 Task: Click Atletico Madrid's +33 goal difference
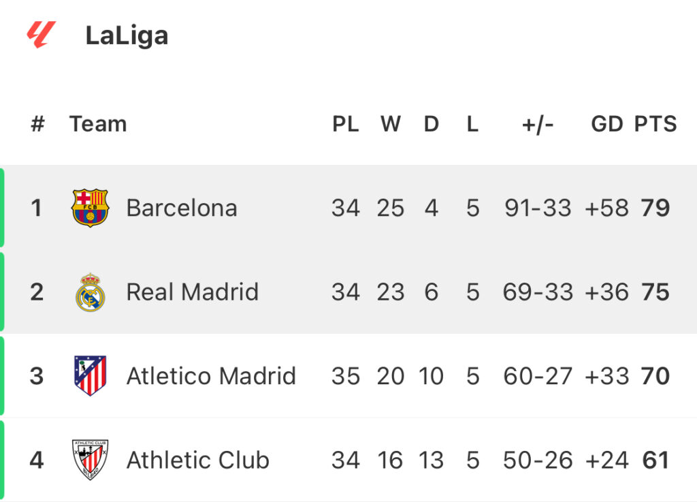point(606,376)
